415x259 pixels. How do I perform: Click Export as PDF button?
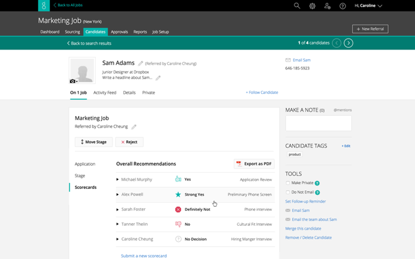coord(254,164)
